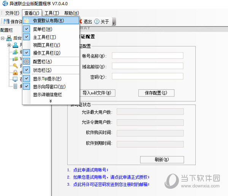
Task: Click the app logo in the title bar
Action: [5, 3]
